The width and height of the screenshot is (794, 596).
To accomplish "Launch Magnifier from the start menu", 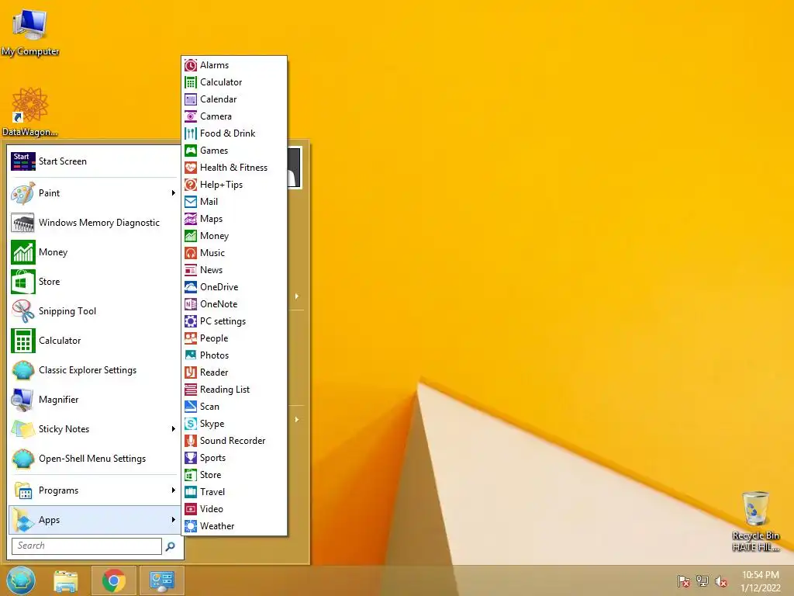I will (x=94, y=400).
